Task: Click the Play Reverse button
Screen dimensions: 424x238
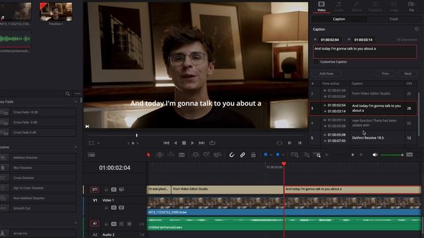Action: 176,143
